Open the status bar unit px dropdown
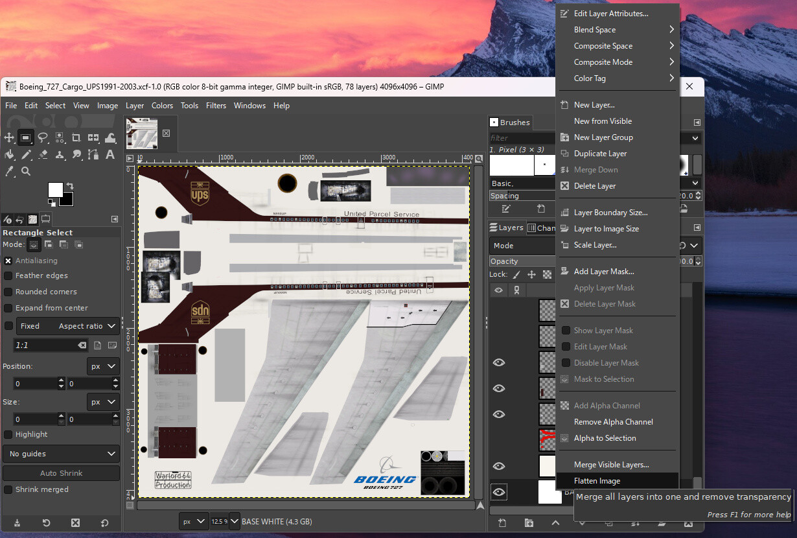 point(194,521)
